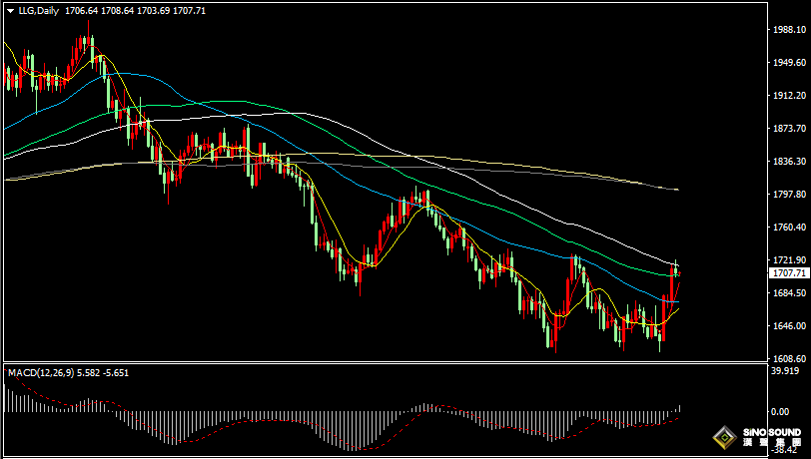
Task: Click the 1912.20 price axis label
Action: click(788, 96)
